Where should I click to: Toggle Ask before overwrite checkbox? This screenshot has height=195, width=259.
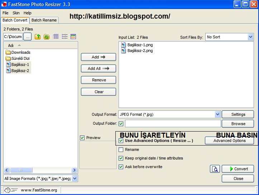pos(121,167)
